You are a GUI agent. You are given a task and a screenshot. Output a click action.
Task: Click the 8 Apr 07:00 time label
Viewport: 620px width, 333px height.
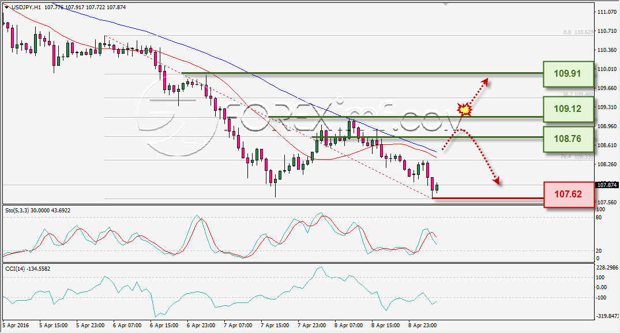pos(348,325)
